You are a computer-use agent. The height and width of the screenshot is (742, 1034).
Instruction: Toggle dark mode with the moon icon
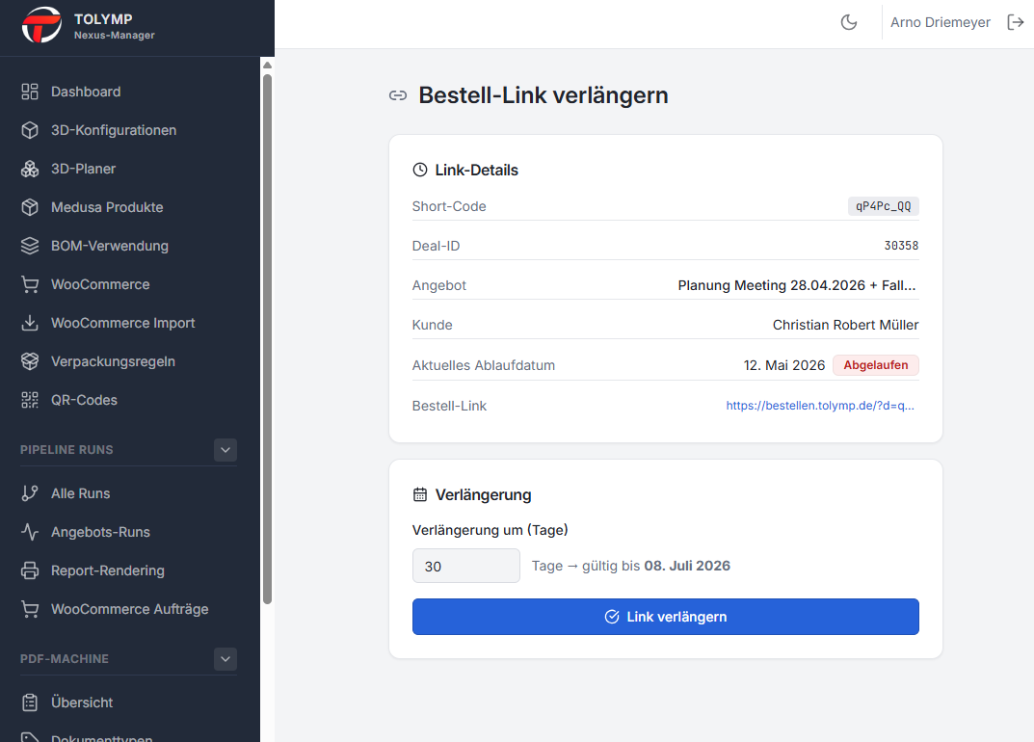pos(849,22)
